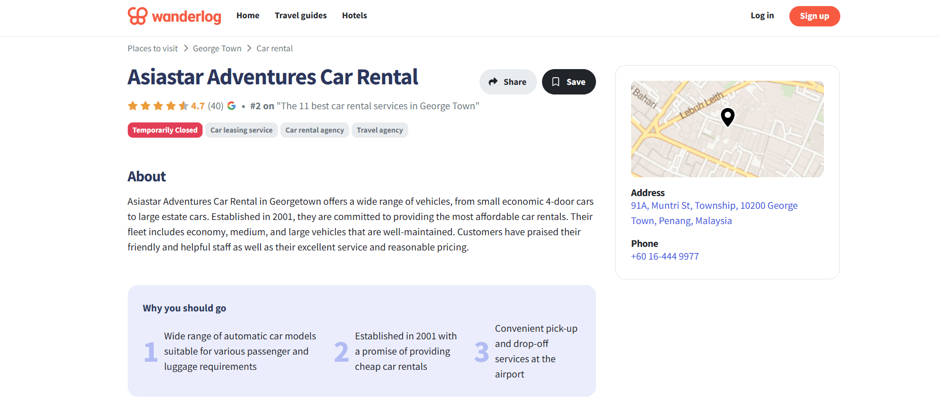939x412 pixels.
Task: Click the (40) review count
Action: [x=215, y=106]
